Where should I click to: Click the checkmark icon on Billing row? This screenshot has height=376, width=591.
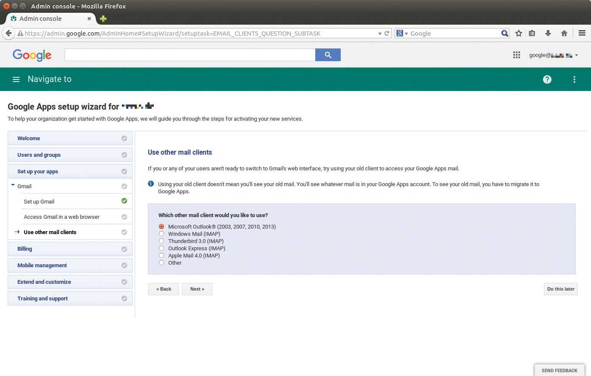coord(124,249)
